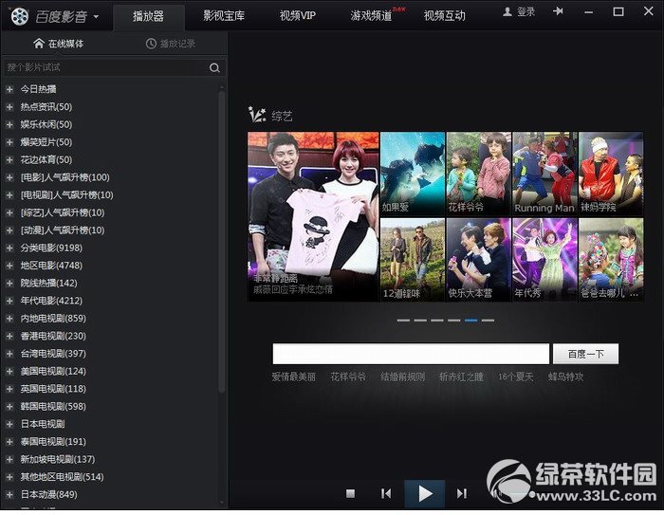This screenshot has width=664, height=515.
Task: Click the pin window on top icon
Action: 558,11
